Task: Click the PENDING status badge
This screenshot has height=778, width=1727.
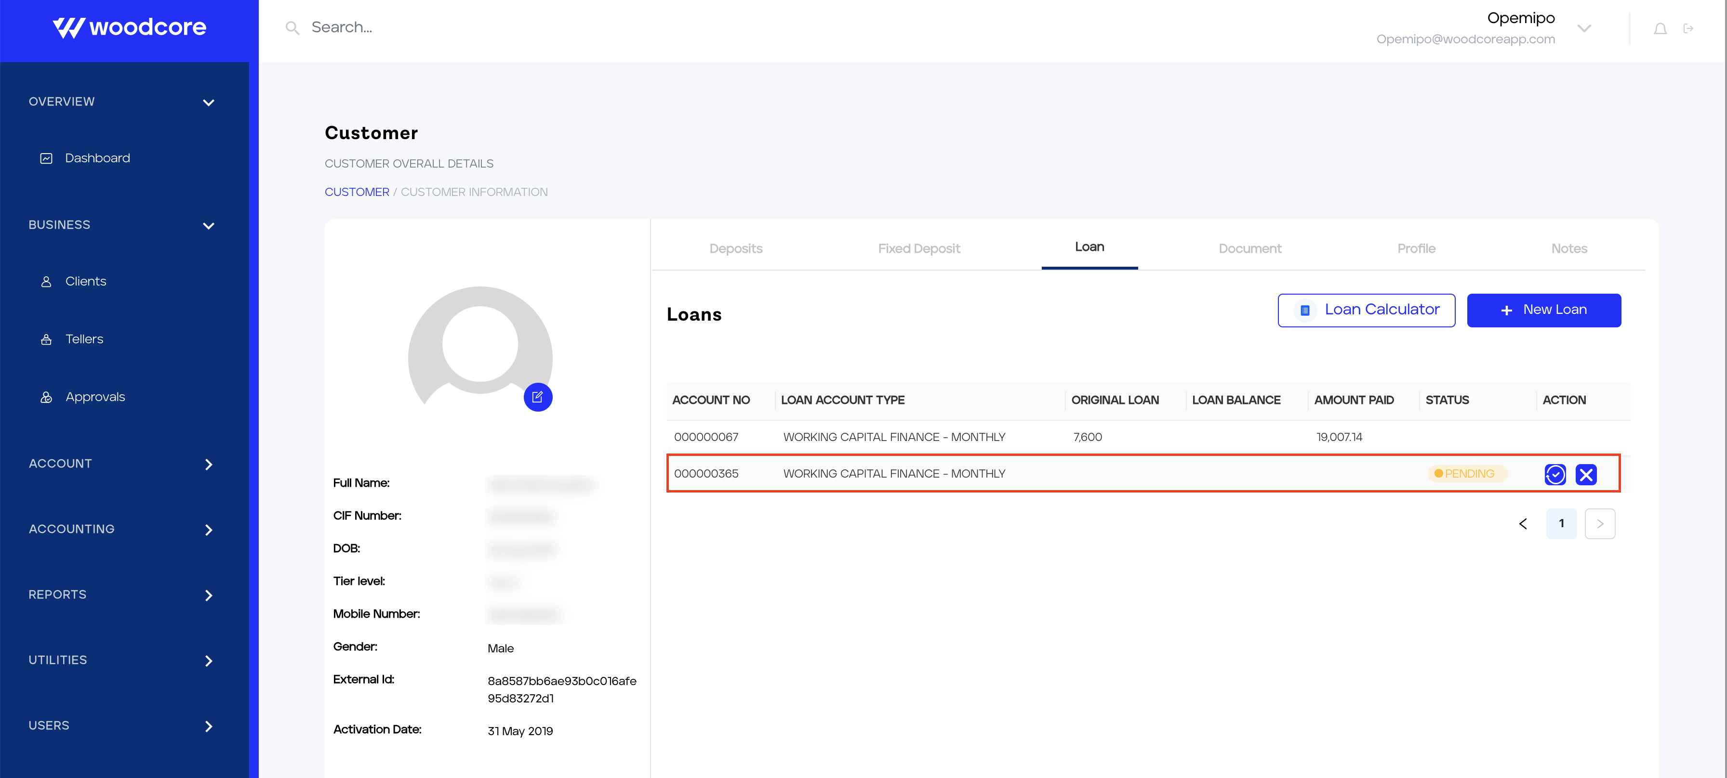Action: [x=1467, y=474]
